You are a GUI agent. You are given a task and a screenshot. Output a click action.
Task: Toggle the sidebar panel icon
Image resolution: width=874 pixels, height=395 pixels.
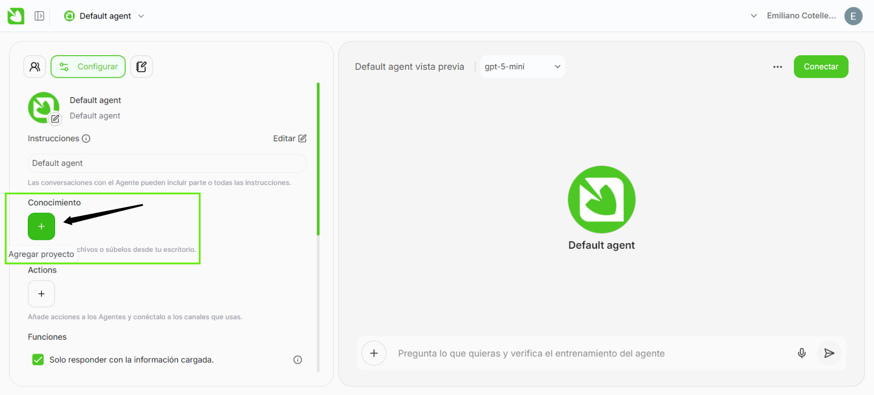(39, 16)
